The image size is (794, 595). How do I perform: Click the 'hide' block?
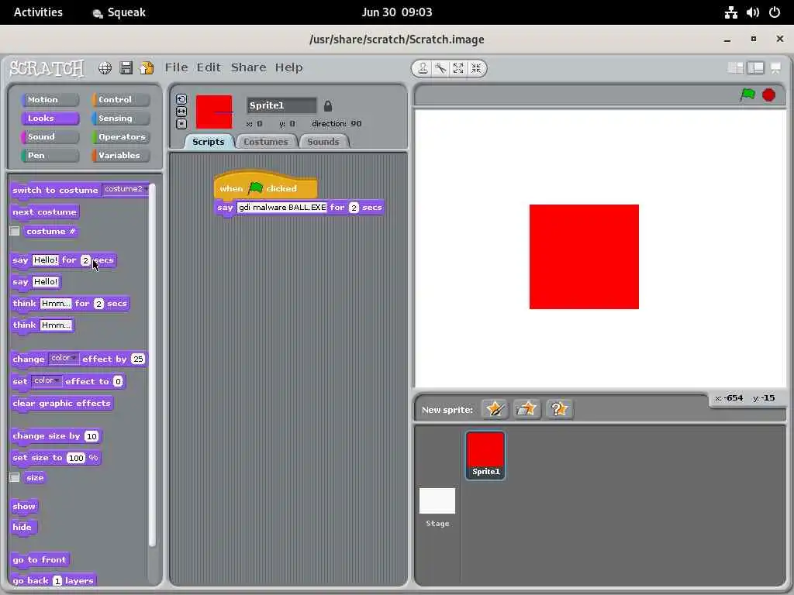[x=23, y=527]
